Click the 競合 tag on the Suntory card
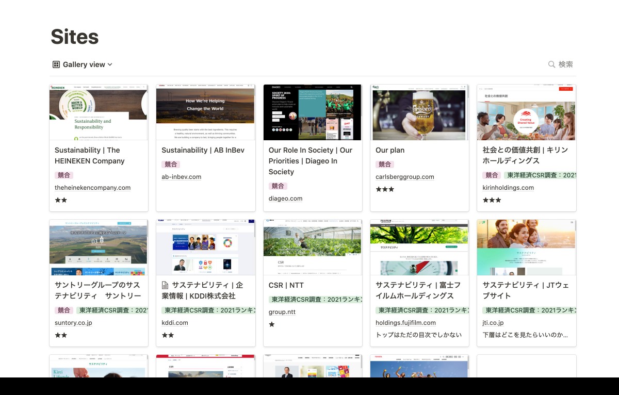 coord(64,310)
